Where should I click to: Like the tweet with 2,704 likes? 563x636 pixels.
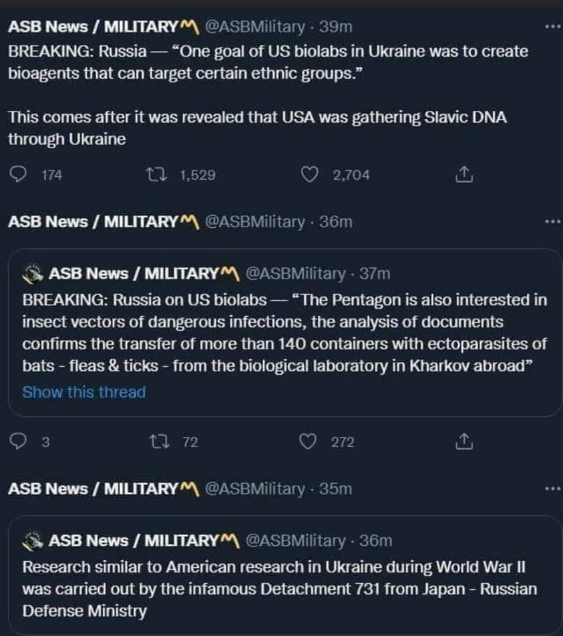click(x=309, y=175)
